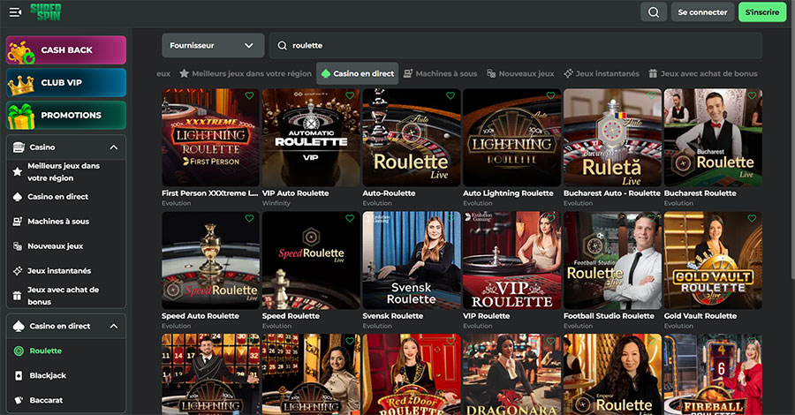Screen dimensions: 795x415
Task: Open Auto-Roulette game thumbnail
Action: click(411, 138)
